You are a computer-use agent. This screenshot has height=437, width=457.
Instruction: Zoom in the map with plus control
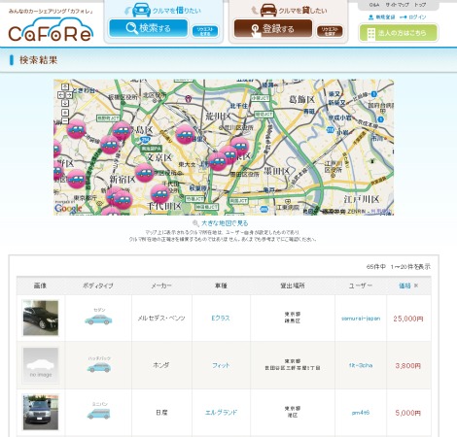point(65,113)
